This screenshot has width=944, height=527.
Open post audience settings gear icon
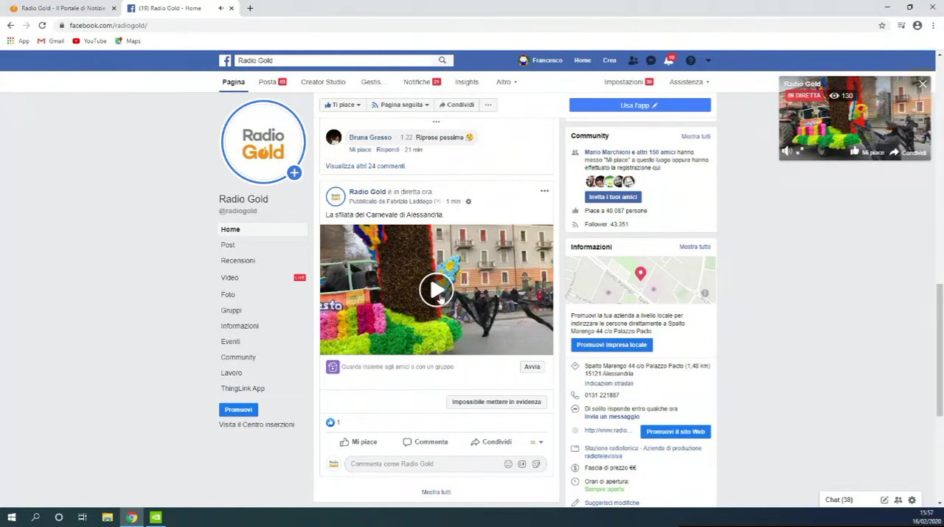[x=468, y=201]
